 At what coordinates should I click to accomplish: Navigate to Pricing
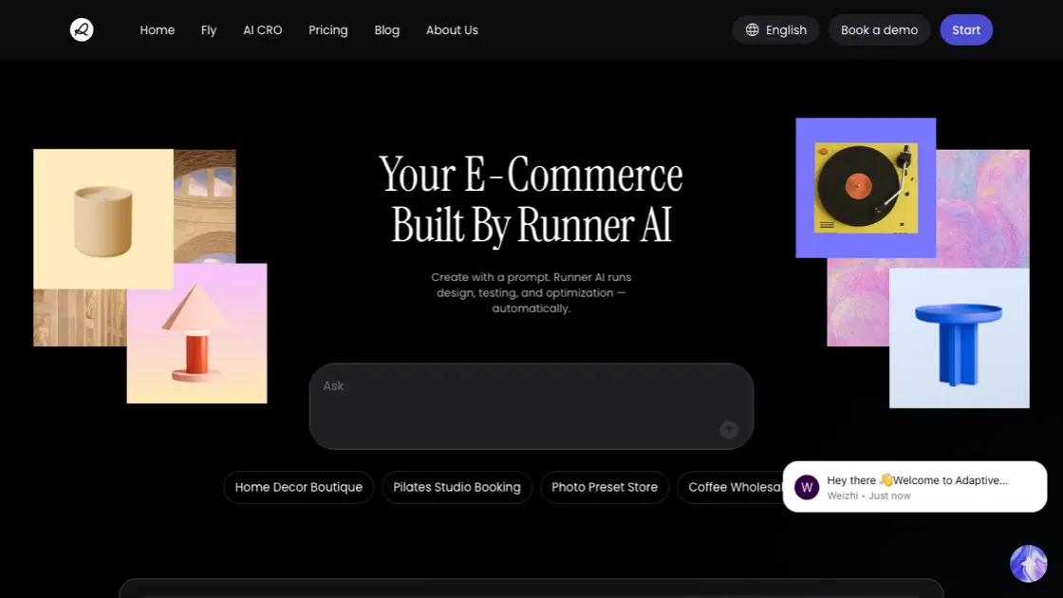pos(328,29)
